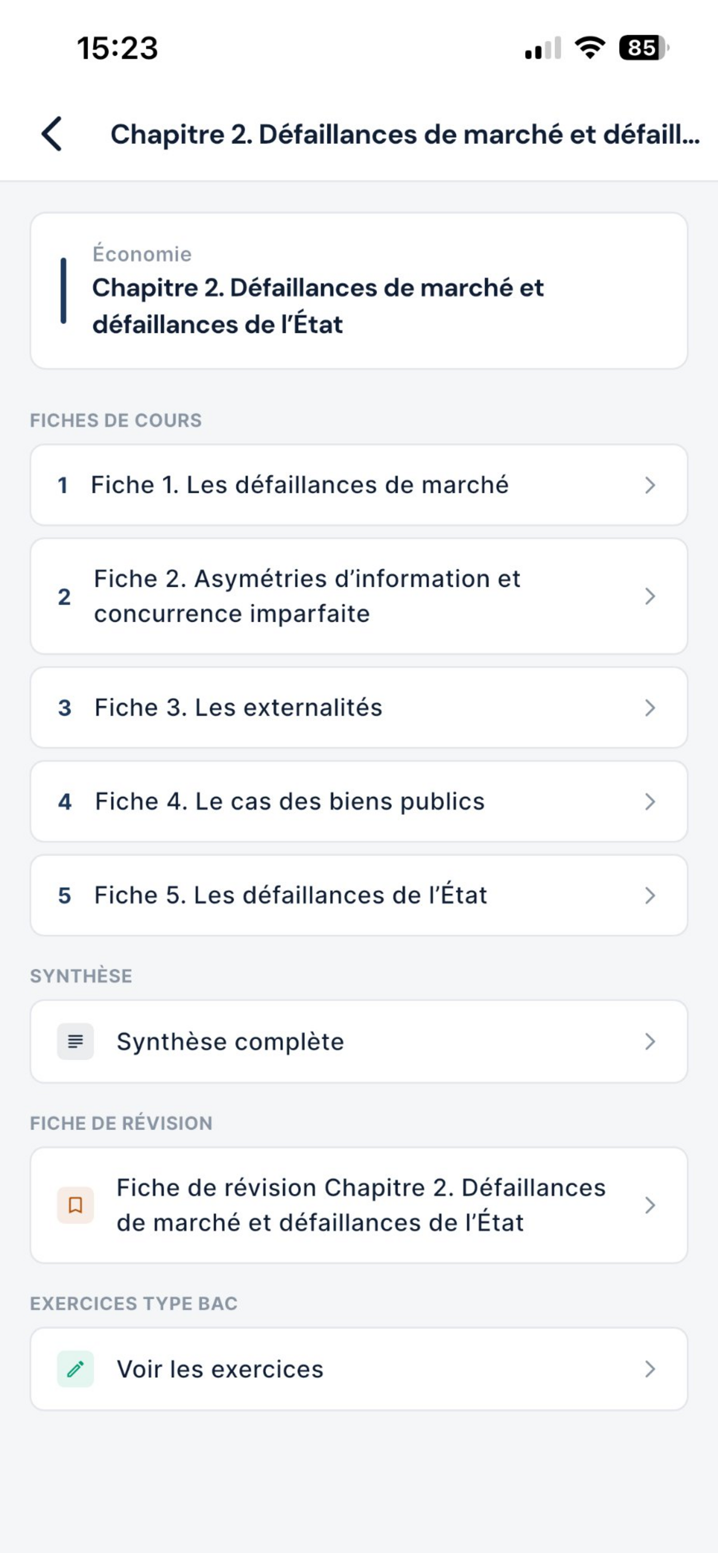Expand chevron beside Synthèse complète

pyautogui.click(x=650, y=1041)
